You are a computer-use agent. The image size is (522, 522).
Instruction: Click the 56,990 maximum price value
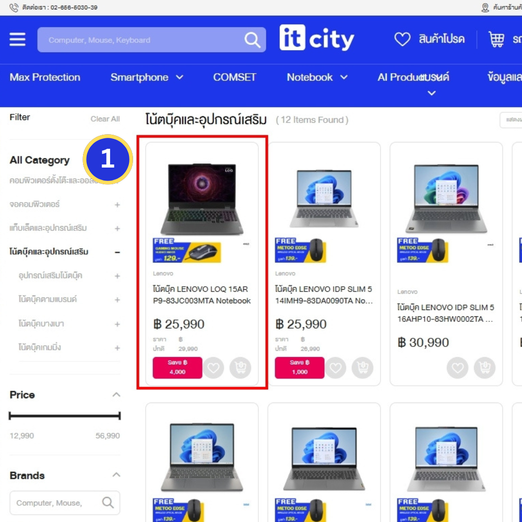coord(108,436)
